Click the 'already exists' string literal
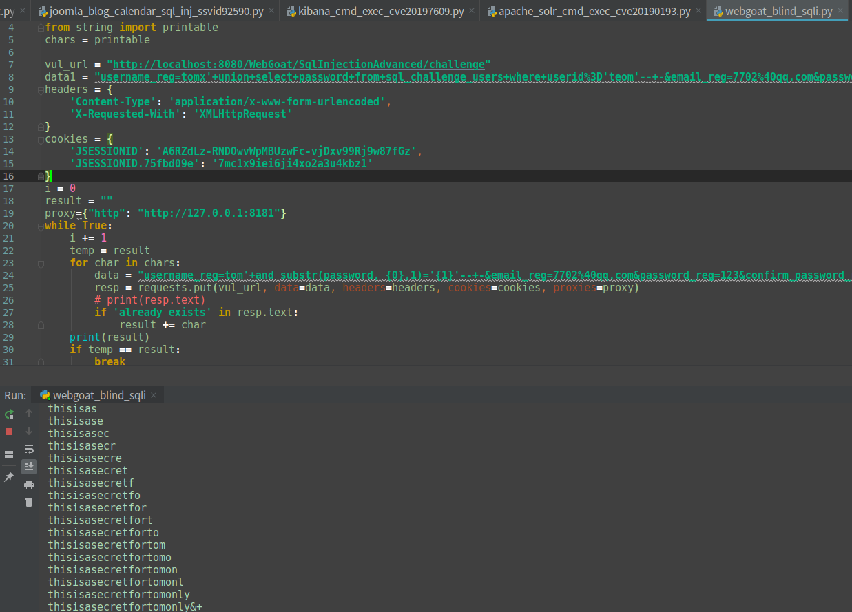The width and height of the screenshot is (852, 612). click(163, 313)
